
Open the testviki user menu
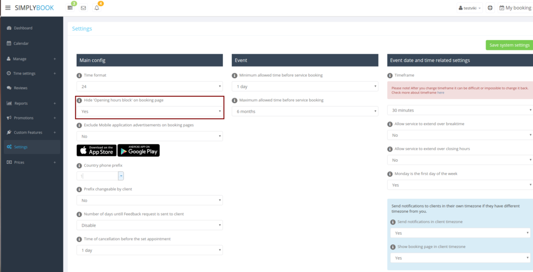coord(470,8)
